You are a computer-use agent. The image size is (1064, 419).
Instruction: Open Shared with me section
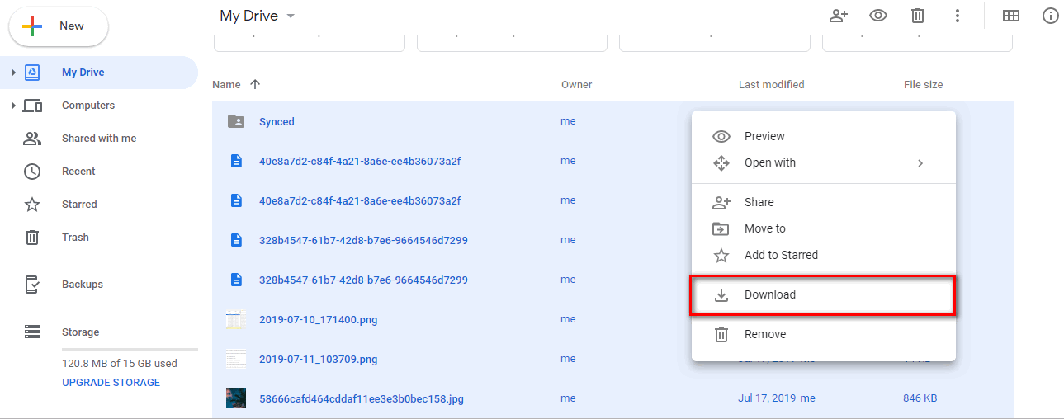point(99,139)
